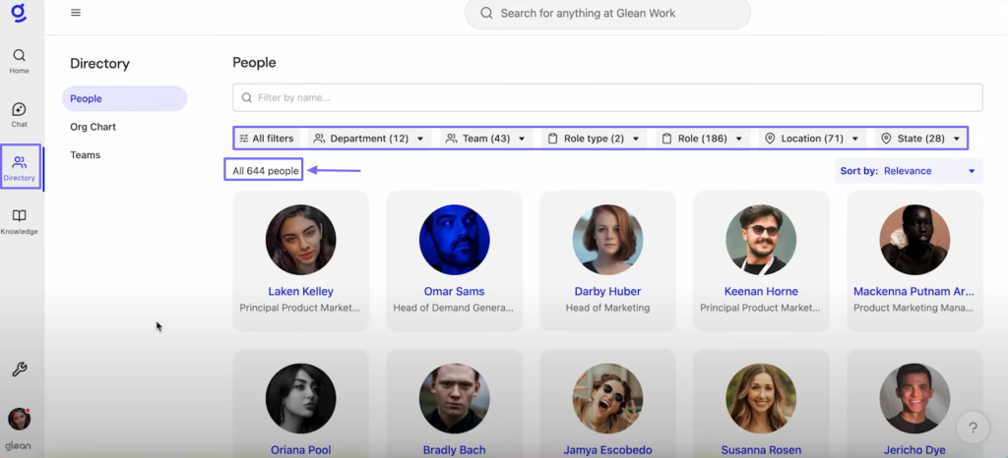This screenshot has height=458, width=1008.
Task: Click Jericho Dye's profile photo
Action: point(914,398)
